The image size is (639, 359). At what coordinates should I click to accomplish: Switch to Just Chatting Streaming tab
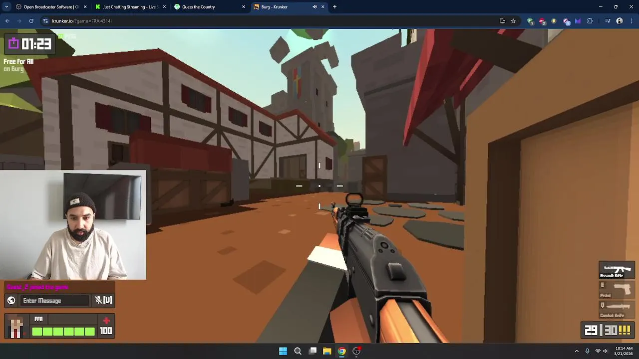click(x=130, y=7)
